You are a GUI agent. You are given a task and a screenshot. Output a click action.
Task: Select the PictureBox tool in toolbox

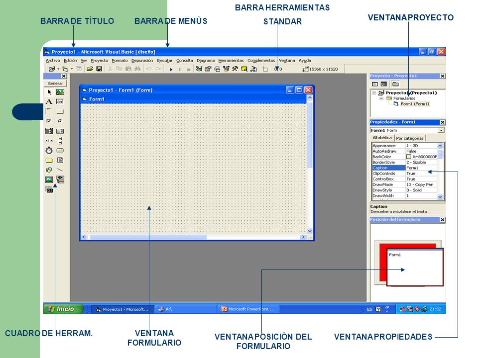pyautogui.click(x=60, y=92)
